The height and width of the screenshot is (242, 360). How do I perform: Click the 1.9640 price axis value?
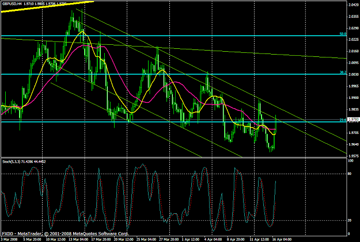[x=353, y=144]
